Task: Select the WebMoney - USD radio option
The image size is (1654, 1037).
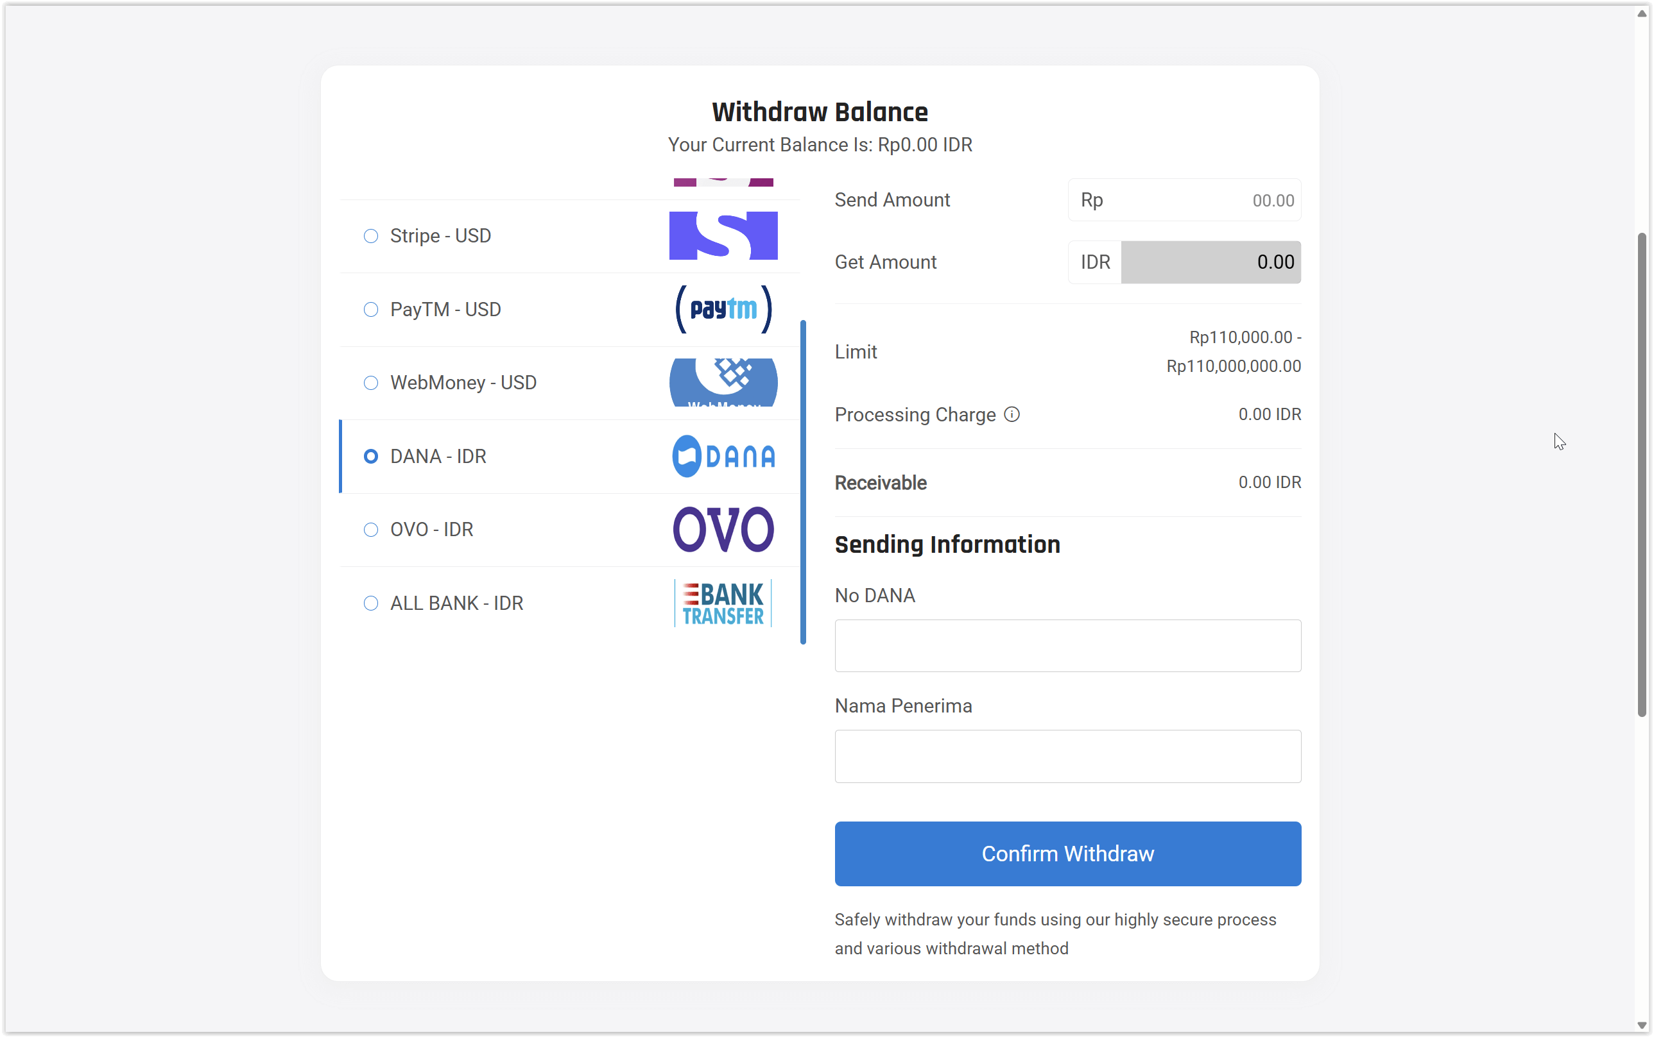Action: 370,383
